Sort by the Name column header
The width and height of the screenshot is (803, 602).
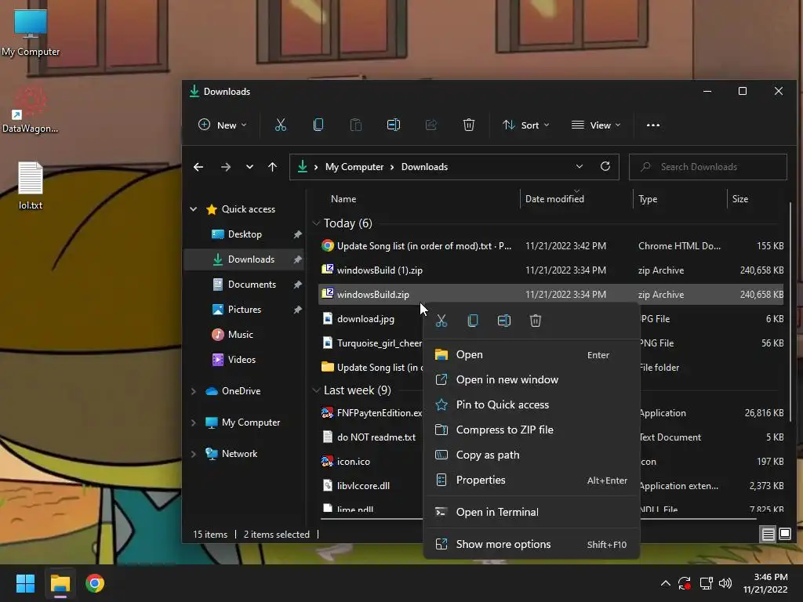[x=343, y=199]
